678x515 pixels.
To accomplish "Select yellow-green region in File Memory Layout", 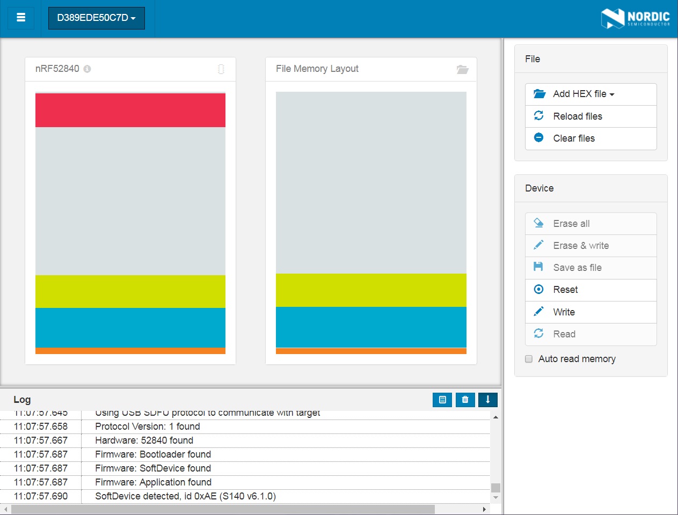I will click(371, 290).
